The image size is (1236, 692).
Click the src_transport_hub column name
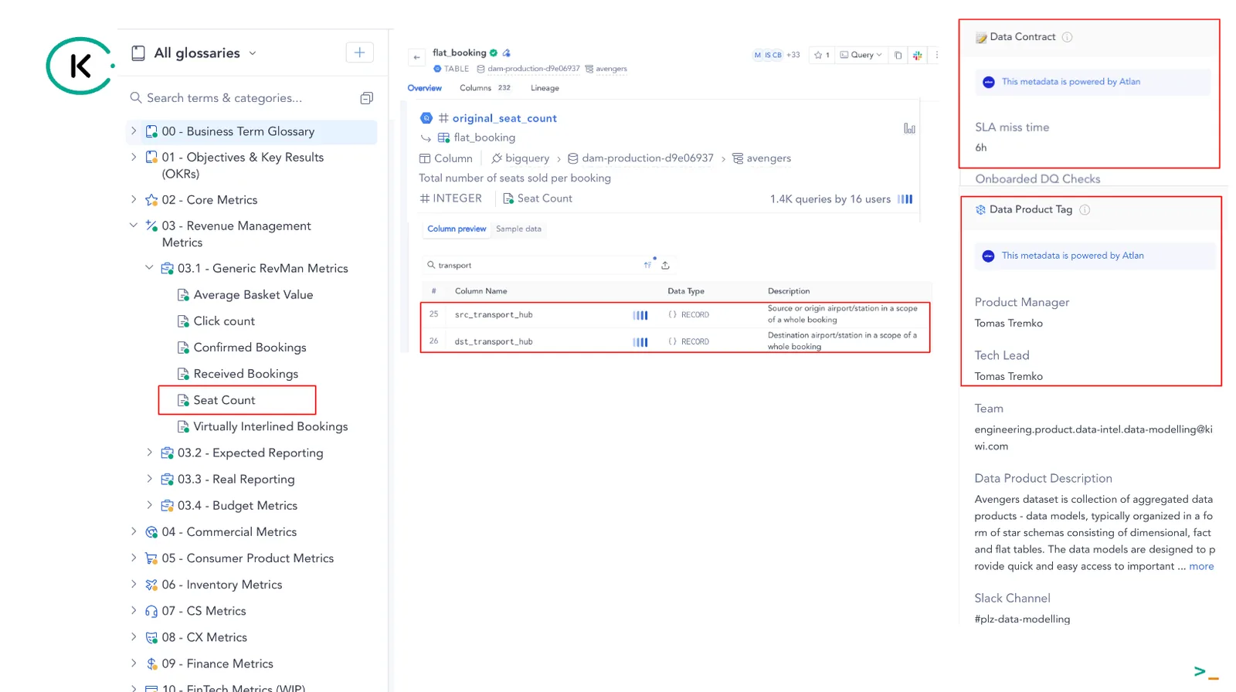494,315
